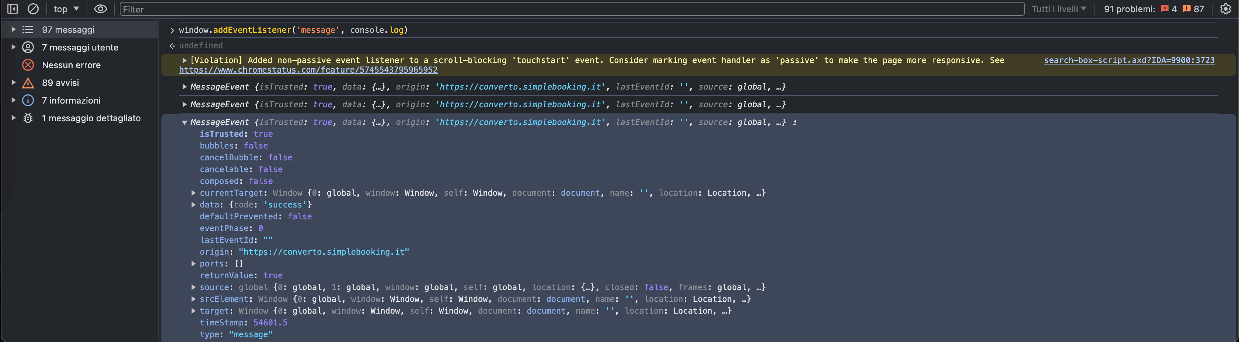Select 1 messaggio dettagliato sidebar row
This screenshot has width=1239, height=342.
pos(80,118)
